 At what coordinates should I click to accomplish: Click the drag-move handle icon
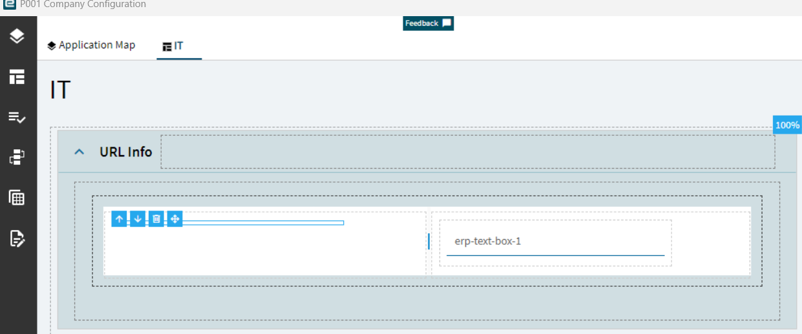(x=174, y=219)
